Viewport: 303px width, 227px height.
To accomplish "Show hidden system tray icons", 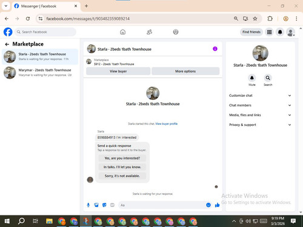I will tap(234, 221).
